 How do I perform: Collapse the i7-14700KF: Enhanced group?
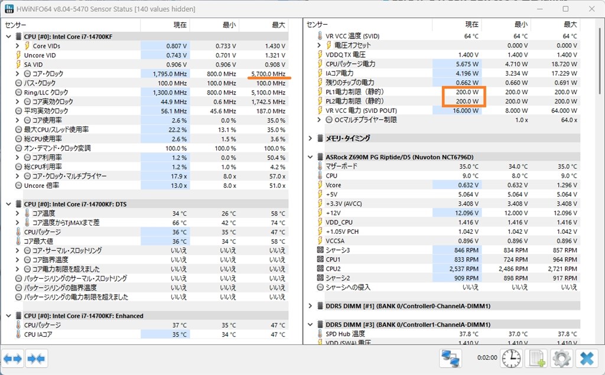pos(8,315)
